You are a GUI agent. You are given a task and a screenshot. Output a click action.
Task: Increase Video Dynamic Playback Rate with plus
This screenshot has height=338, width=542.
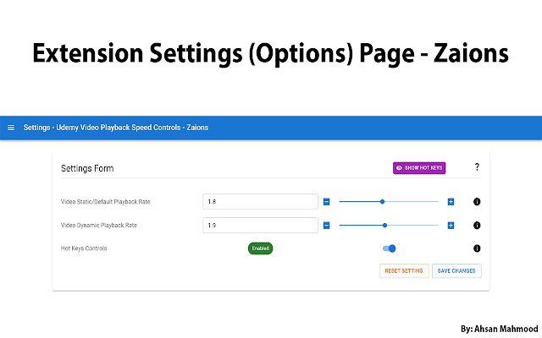[451, 226]
